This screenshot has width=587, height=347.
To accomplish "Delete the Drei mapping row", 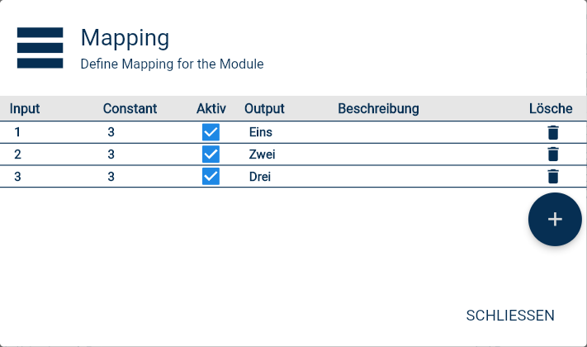I will (553, 176).
